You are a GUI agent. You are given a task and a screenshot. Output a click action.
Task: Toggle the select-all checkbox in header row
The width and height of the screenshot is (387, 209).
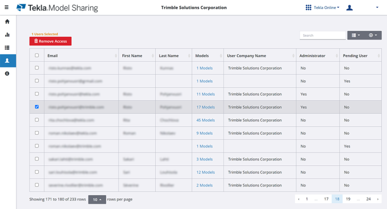coord(37,55)
